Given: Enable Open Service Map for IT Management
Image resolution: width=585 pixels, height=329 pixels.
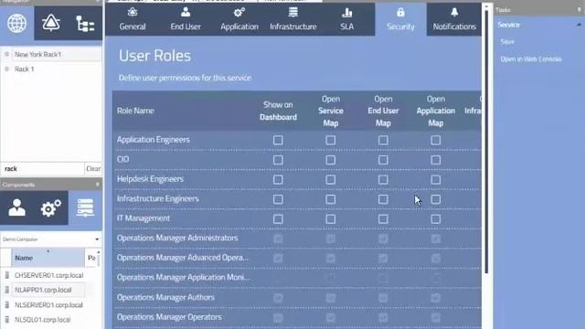Looking at the screenshot, I should (331, 219).
